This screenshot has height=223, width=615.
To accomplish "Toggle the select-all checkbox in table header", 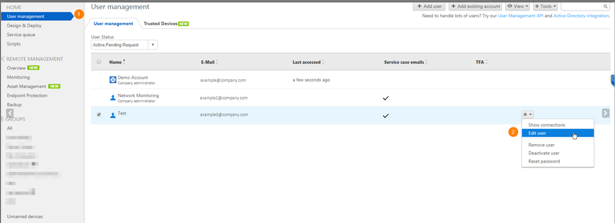I will (x=99, y=62).
